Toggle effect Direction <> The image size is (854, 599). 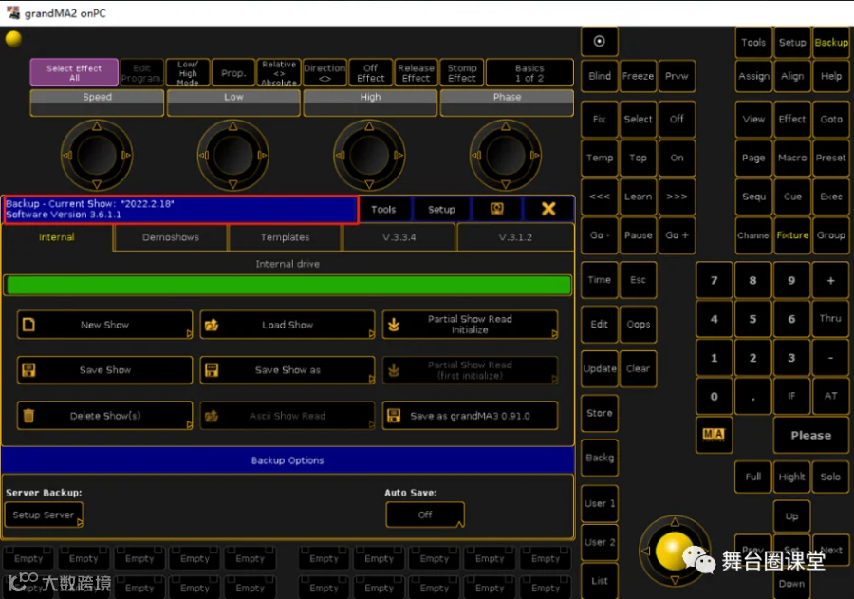tap(325, 72)
